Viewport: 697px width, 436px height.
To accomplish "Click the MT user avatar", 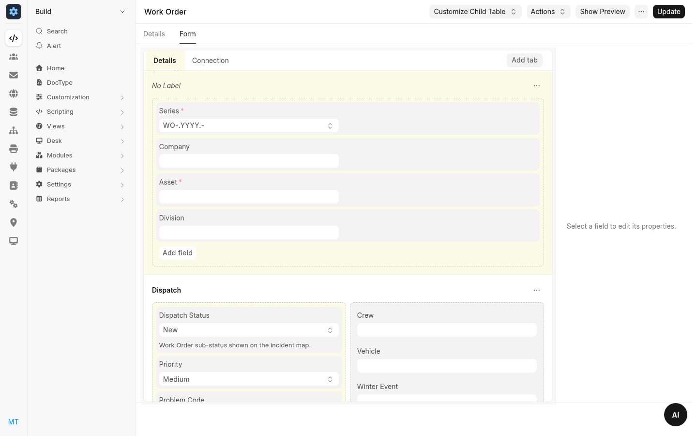I will (x=14, y=422).
